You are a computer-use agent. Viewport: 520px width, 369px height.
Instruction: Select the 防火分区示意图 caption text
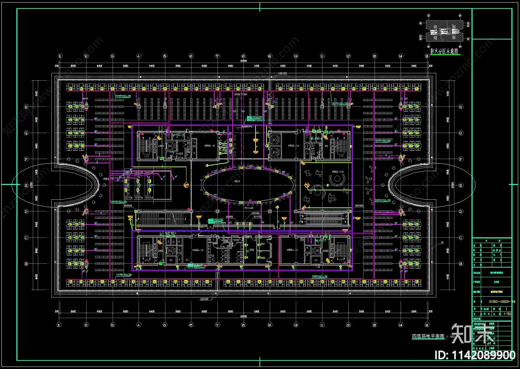(445, 52)
